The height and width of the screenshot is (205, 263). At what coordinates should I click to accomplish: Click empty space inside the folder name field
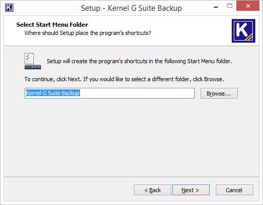(x=137, y=94)
